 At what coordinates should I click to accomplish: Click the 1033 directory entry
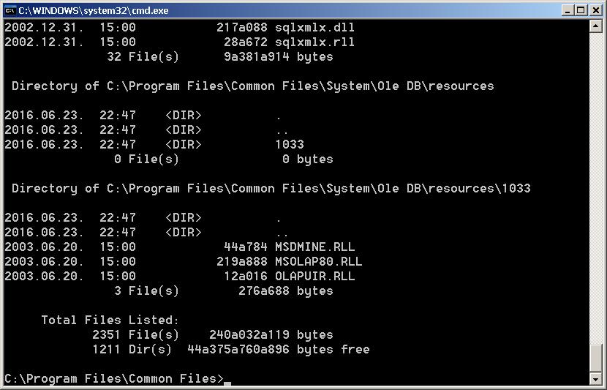pyautogui.click(x=290, y=144)
